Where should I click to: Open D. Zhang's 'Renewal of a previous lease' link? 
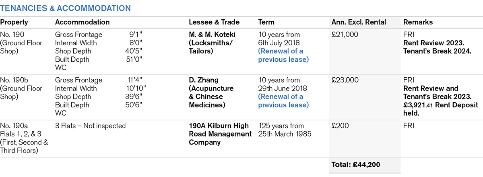(283, 101)
